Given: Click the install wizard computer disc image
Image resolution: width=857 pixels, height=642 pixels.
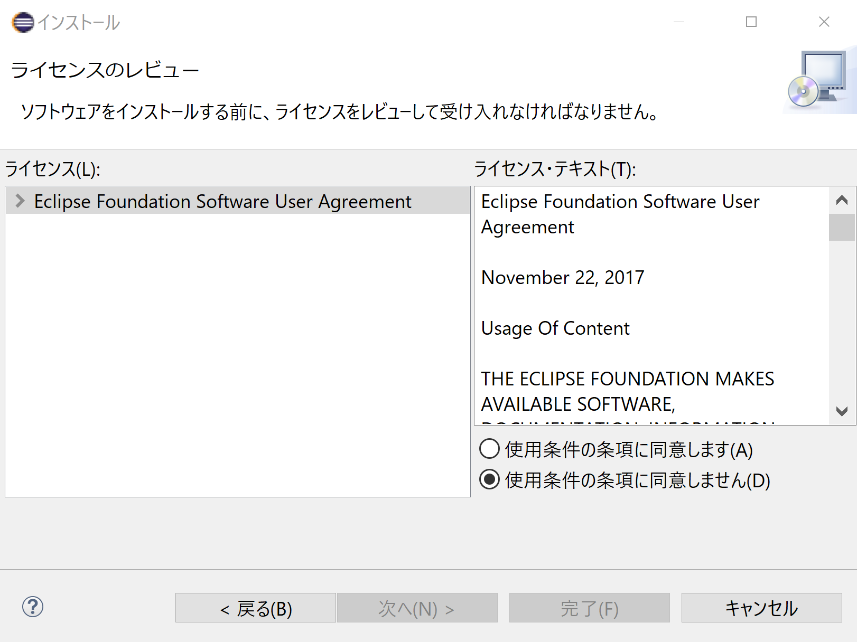Looking at the screenshot, I should point(819,80).
